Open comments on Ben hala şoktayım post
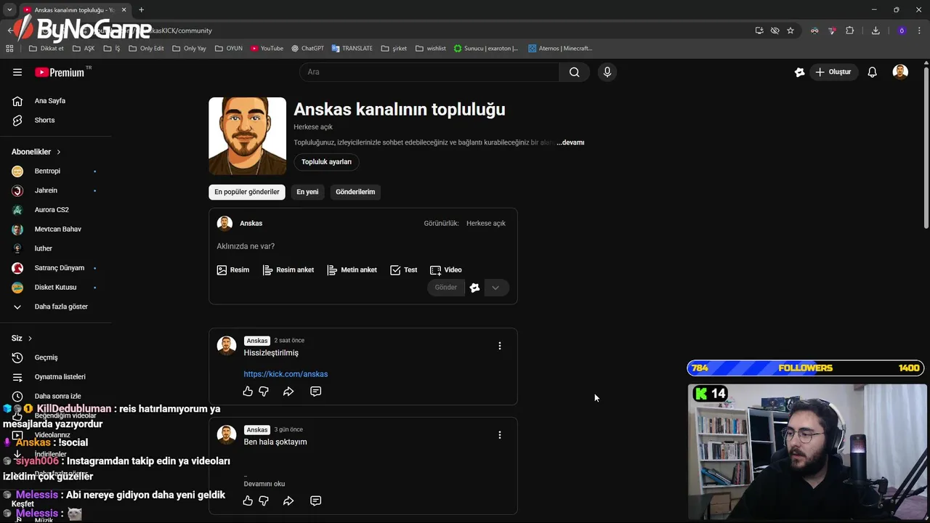The width and height of the screenshot is (930, 523). (x=315, y=500)
